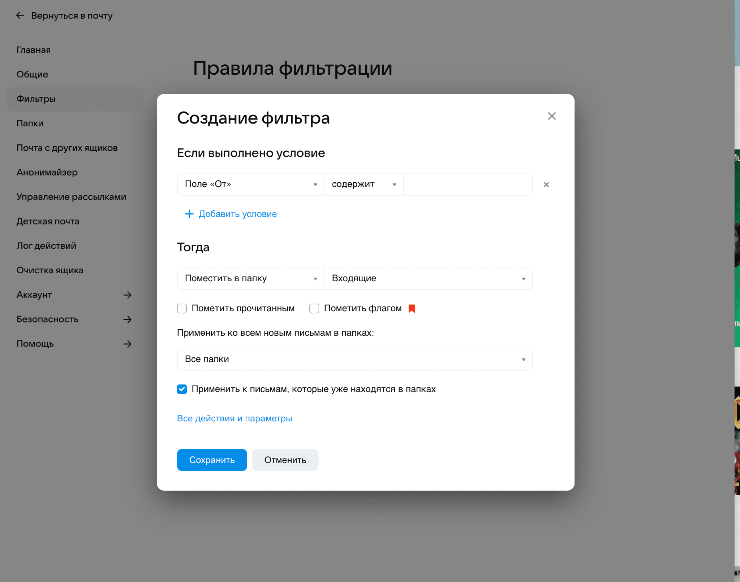Open Безопасность settings section
740x582 pixels.
(48, 320)
